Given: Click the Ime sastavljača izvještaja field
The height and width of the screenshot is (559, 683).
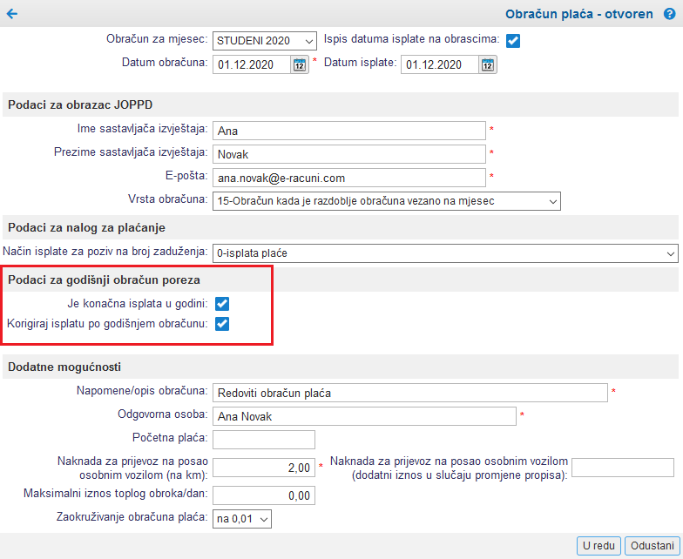Looking at the screenshot, I should 348,131.
